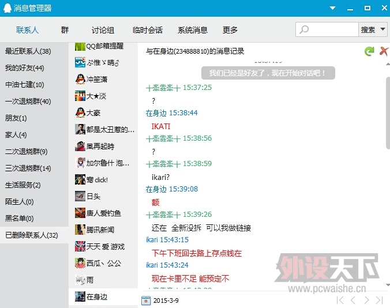Click the green refresh messages icon
The width and height of the screenshot is (390, 308).
pos(369,51)
